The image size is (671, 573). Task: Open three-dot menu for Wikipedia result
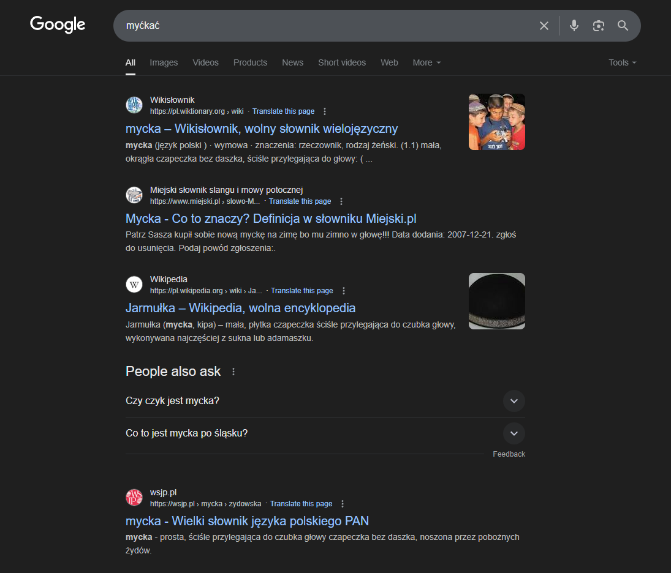[344, 291]
